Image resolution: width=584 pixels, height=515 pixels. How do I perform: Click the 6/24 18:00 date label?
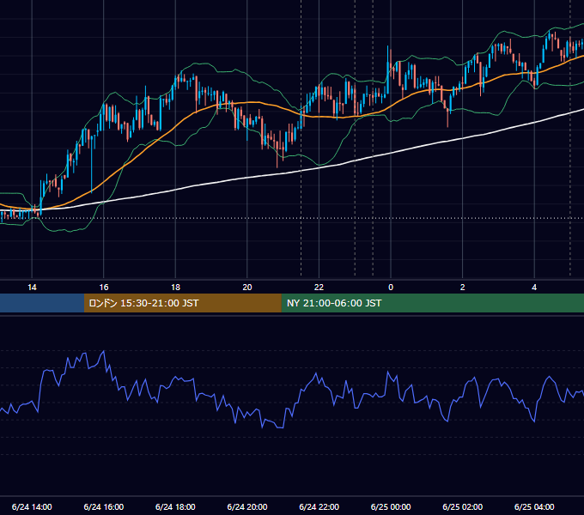(175, 506)
